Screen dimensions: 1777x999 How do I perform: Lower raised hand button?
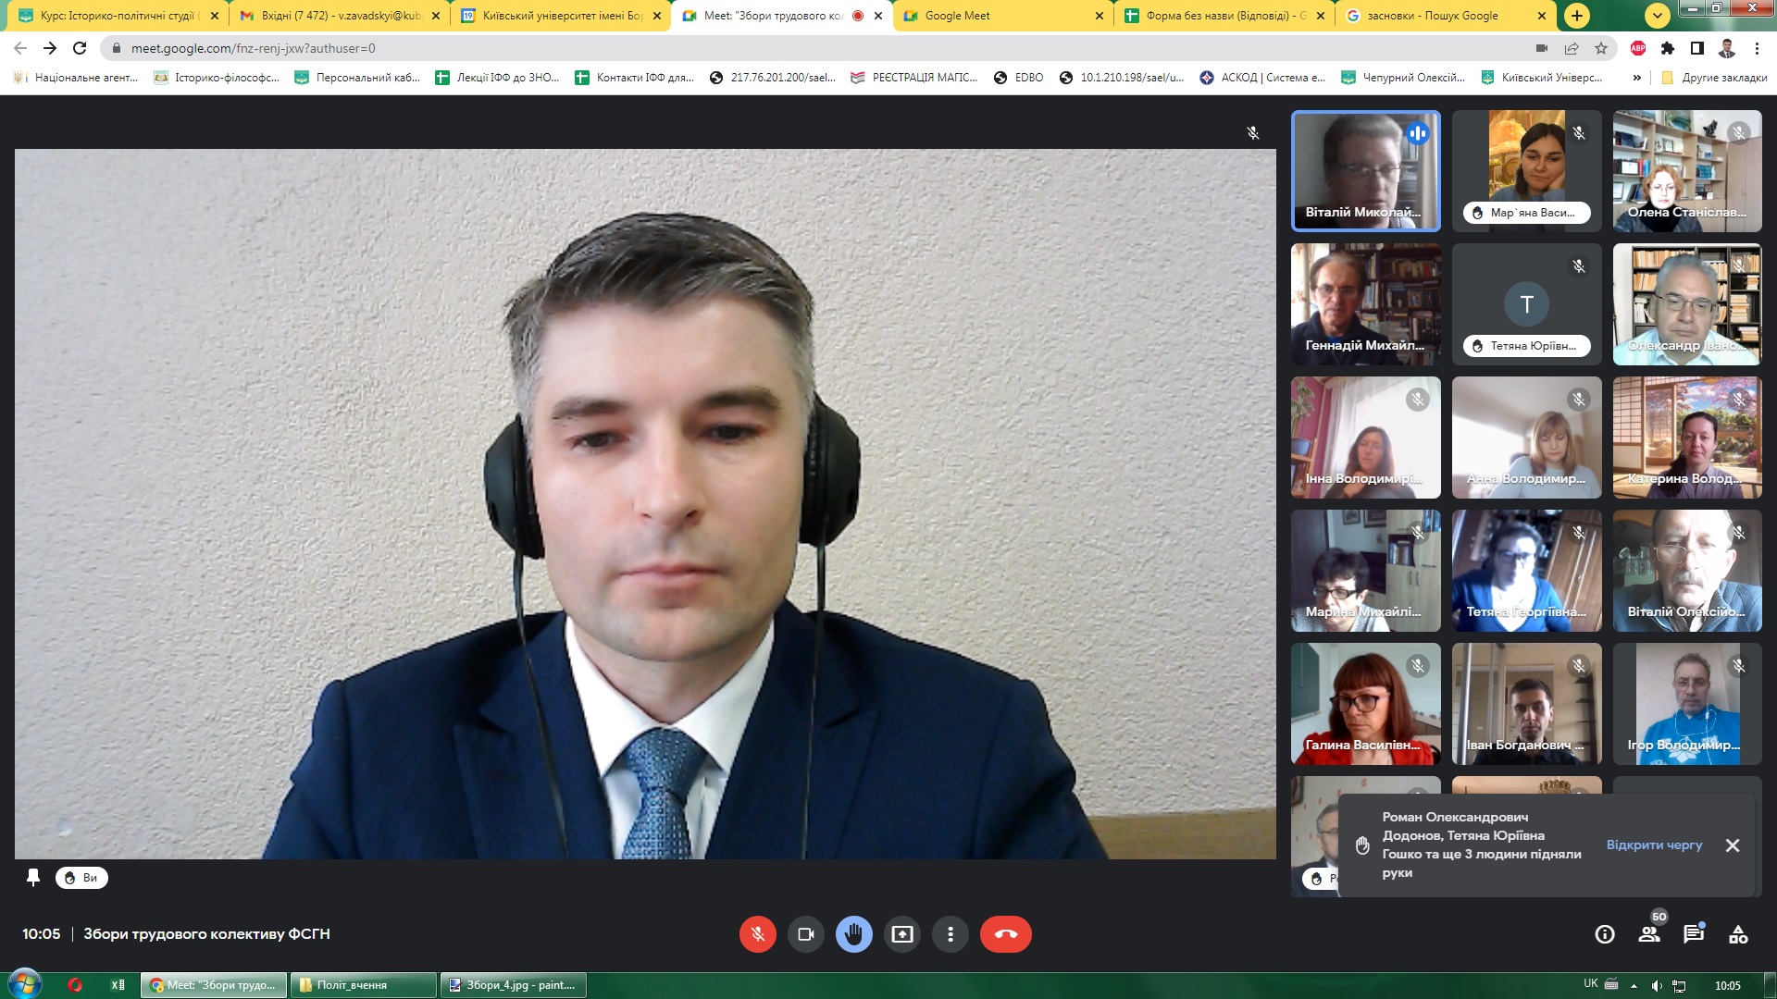point(853,934)
